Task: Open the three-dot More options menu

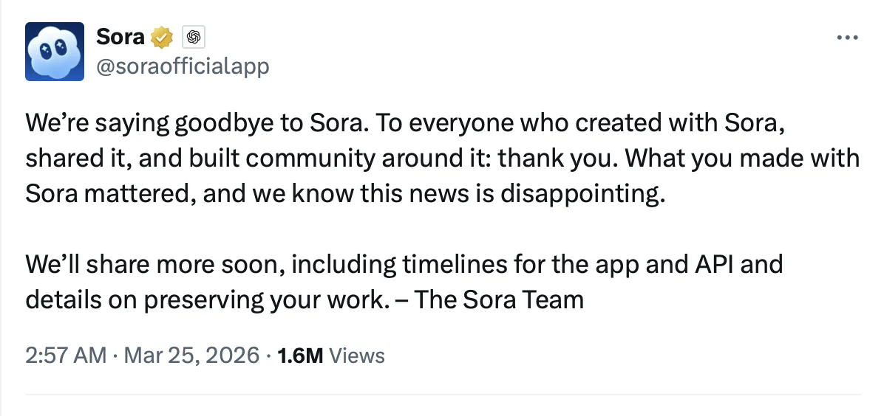Action: (846, 38)
